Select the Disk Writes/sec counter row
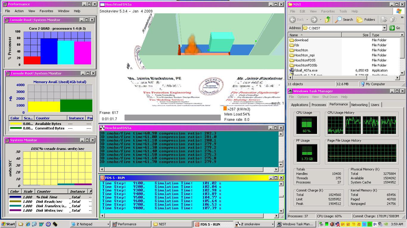The width and height of the screenshot is (407, 228). pyautogui.click(x=50, y=210)
